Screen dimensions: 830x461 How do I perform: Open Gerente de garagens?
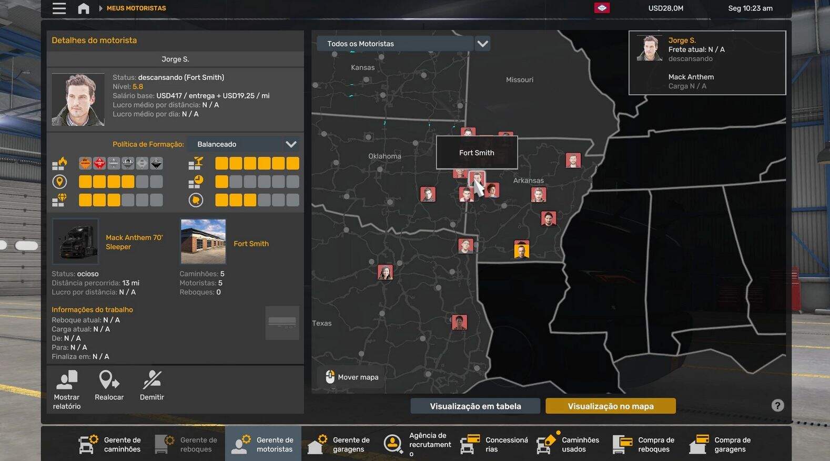tap(339, 444)
